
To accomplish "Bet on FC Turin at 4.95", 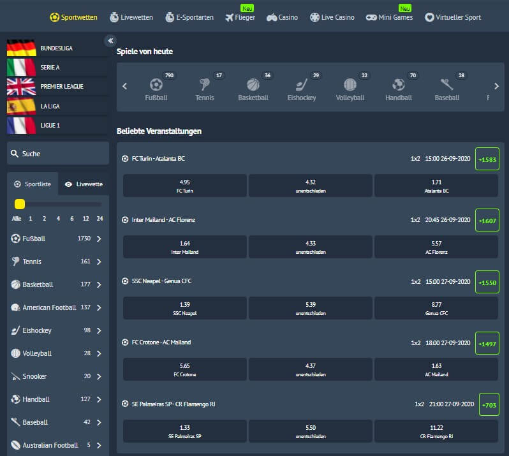I will (x=185, y=186).
